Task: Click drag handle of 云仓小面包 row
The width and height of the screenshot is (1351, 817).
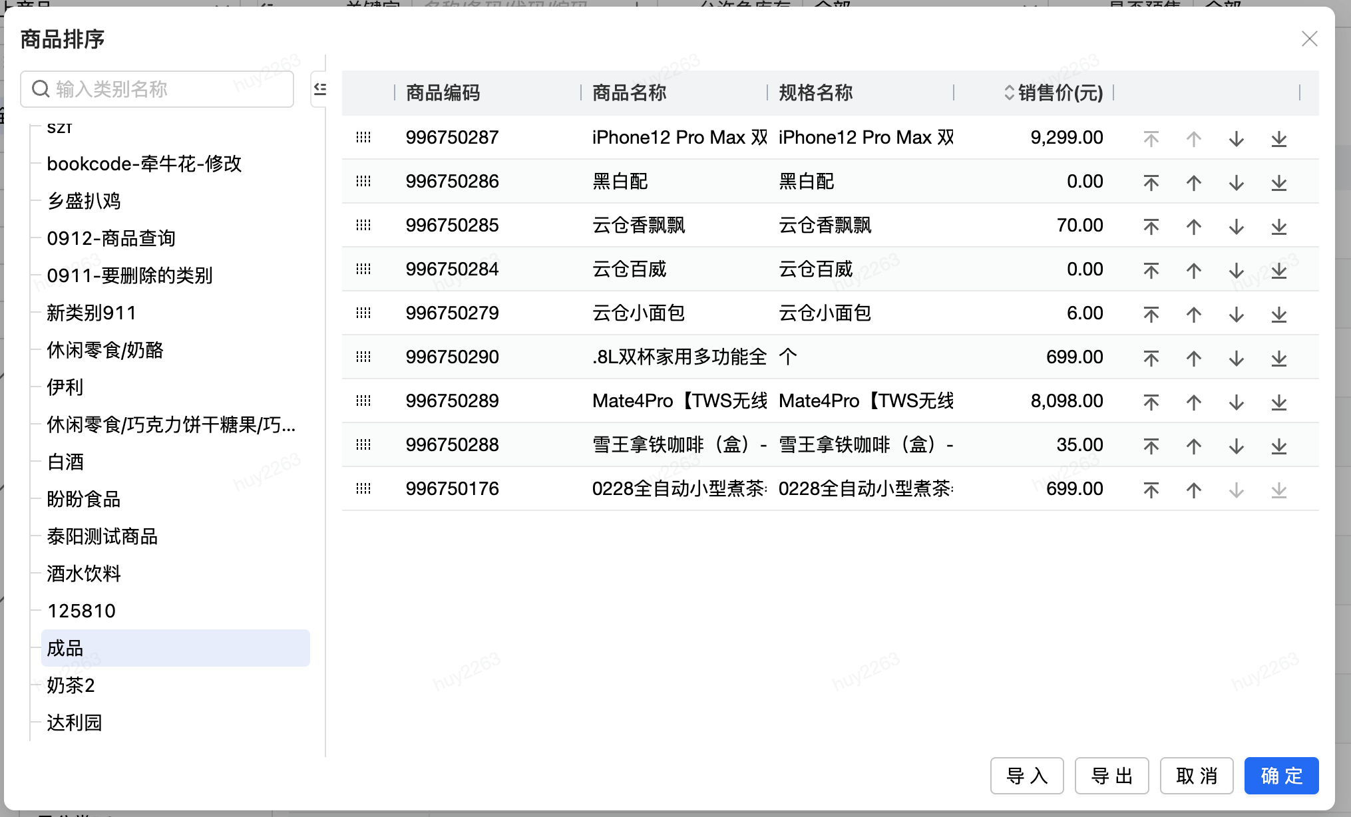Action: (x=363, y=313)
